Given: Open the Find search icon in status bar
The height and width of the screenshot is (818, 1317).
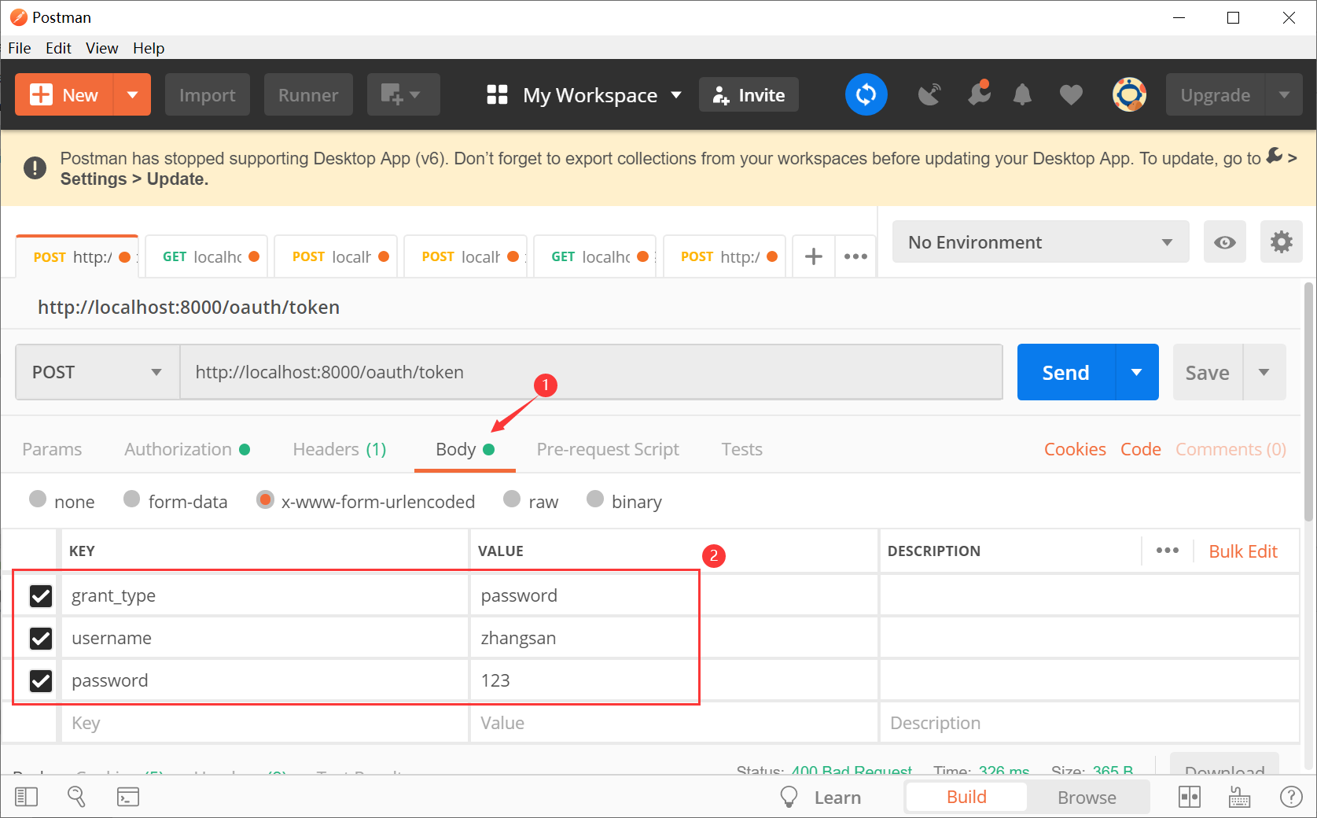Looking at the screenshot, I should coord(76,797).
